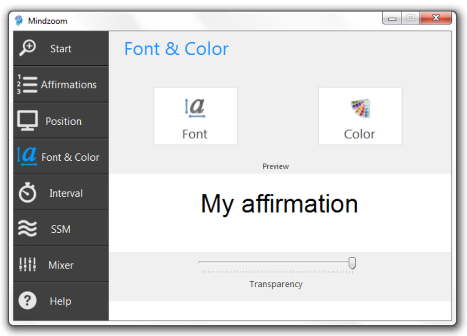Open Interval settings
The width and height of the screenshot is (467, 336).
tap(61, 193)
